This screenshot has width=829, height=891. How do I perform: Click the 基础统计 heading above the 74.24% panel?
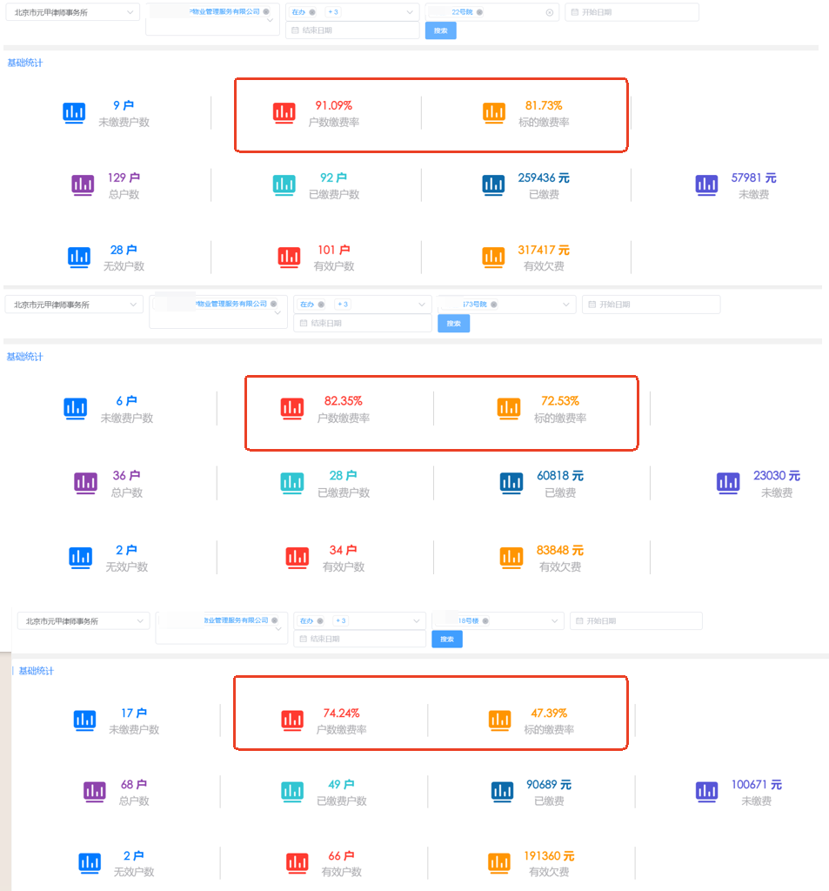pos(37,671)
